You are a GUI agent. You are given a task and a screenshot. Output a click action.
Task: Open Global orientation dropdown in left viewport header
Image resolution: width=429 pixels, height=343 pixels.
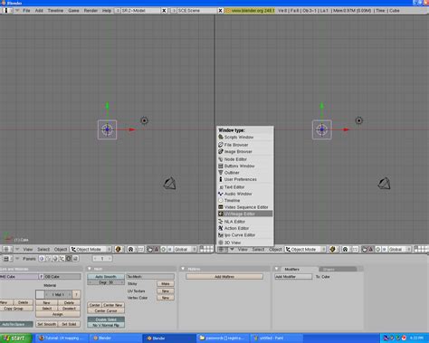pos(186,249)
